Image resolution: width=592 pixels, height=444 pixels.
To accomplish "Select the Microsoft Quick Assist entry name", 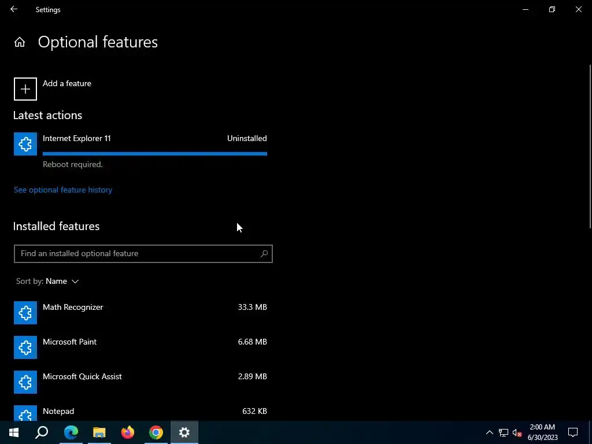I will 82,376.
